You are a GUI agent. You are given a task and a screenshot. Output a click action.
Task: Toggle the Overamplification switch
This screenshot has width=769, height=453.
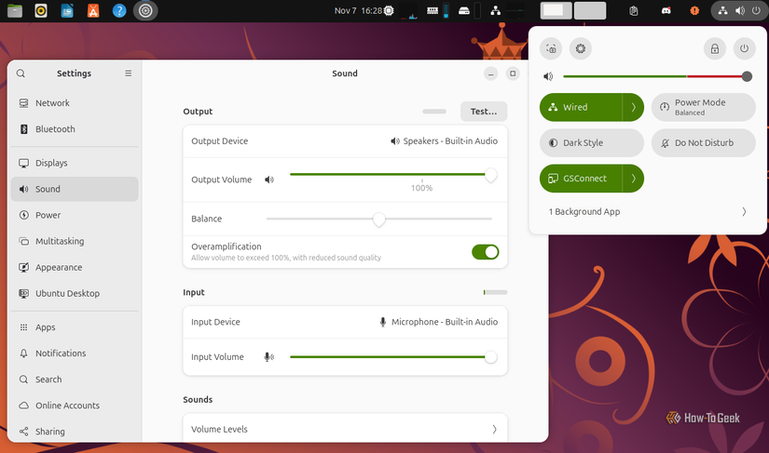[x=485, y=252]
